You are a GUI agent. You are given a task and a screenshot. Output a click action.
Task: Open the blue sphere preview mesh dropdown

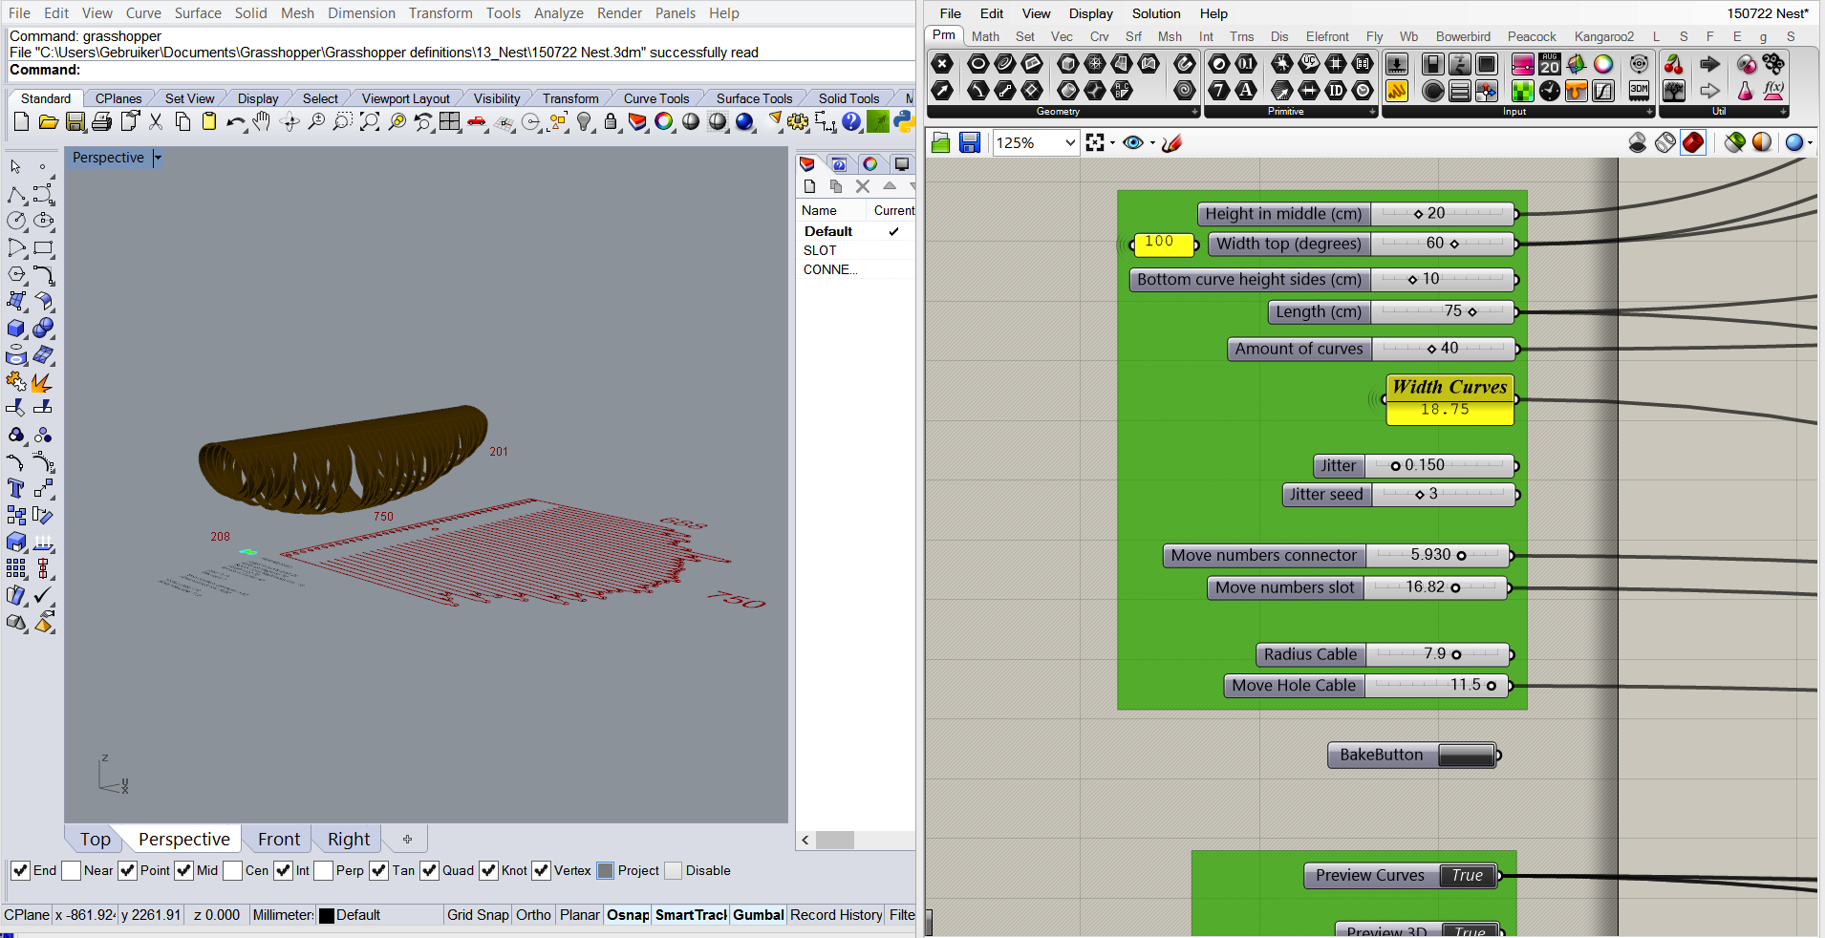coord(1810,143)
